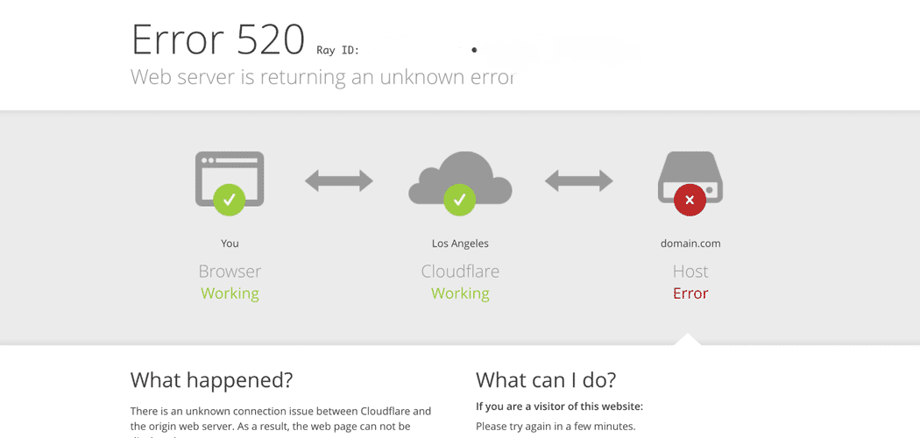The width and height of the screenshot is (920, 438).
Task: Click the 'You' label under the browser icon
Action: (230, 243)
